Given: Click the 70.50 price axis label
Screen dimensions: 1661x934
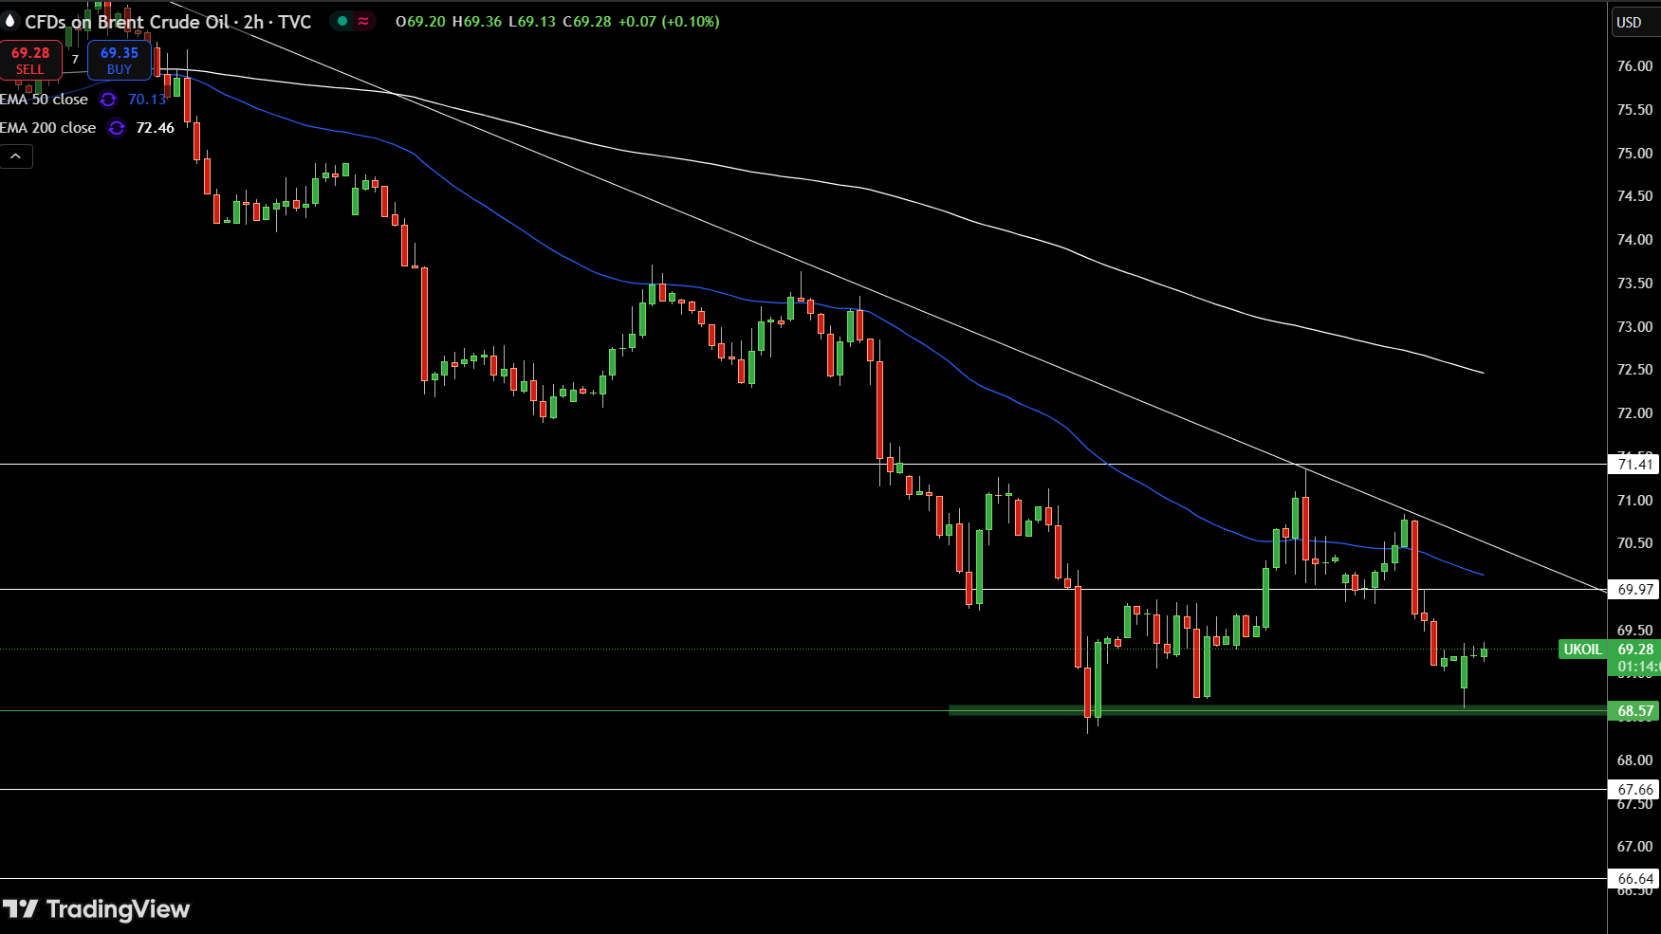Looking at the screenshot, I should click(1634, 542).
